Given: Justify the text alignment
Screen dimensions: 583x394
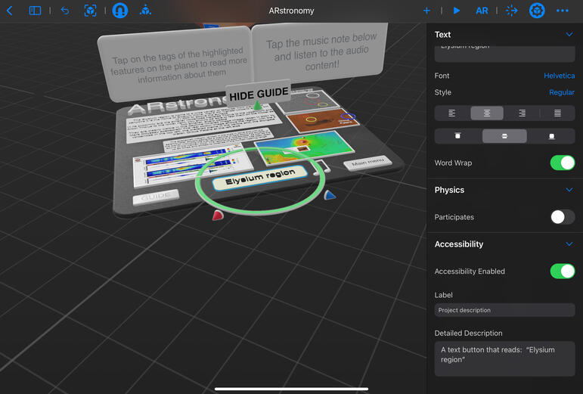Looking at the screenshot, I should pos(557,113).
